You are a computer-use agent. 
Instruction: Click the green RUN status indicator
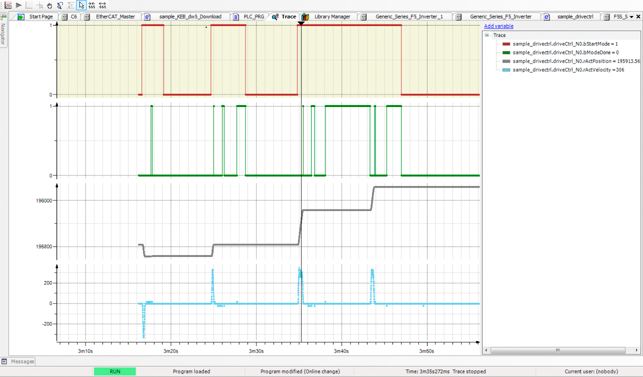[x=114, y=371]
